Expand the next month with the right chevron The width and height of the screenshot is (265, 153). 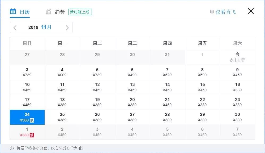pyautogui.click(x=67, y=27)
